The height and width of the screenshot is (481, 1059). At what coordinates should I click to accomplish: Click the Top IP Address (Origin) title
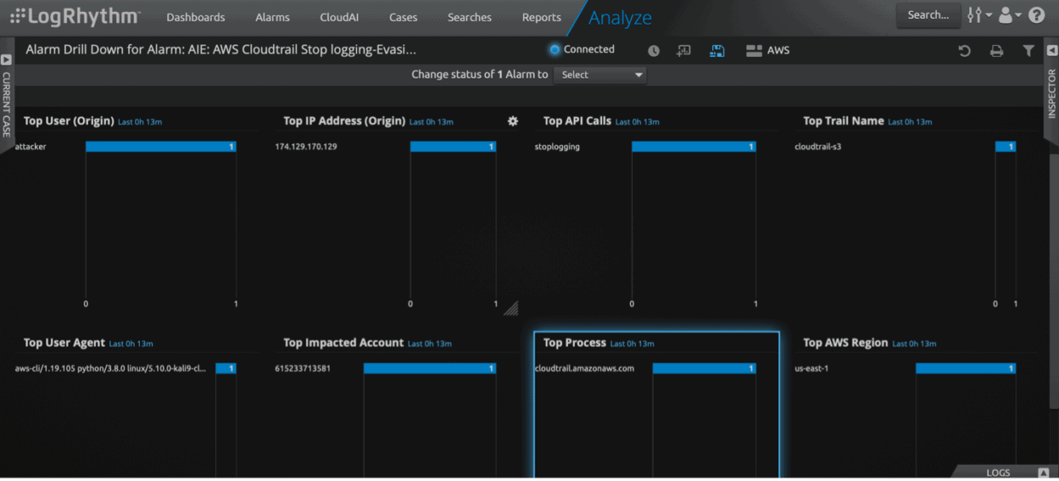[x=344, y=121]
